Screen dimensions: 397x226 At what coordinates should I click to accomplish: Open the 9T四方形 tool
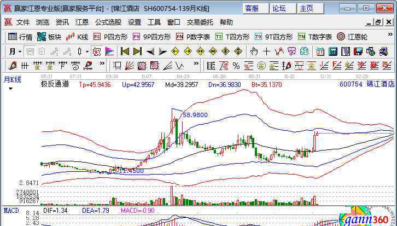[x=274, y=37]
